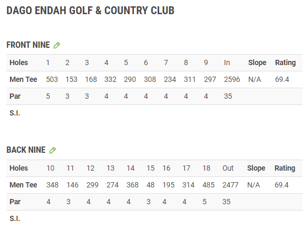Image resolution: width=303 pixels, height=231 pixels.
Task: Select the Front Nine section title
Action: pos(28,45)
